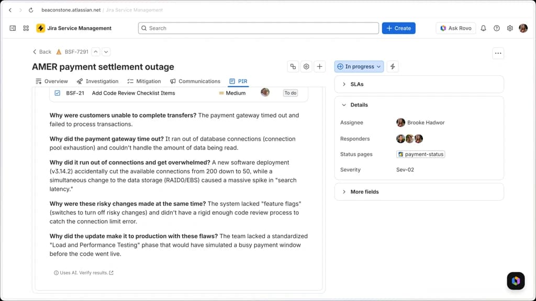
Task: Click the AMER payment settlement outage title
Action: [103, 67]
